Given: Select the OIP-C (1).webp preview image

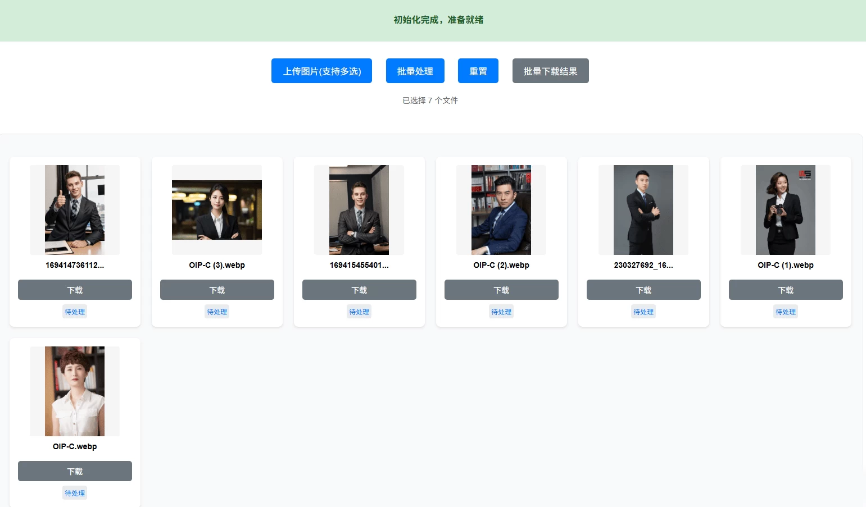Looking at the screenshot, I should pyautogui.click(x=785, y=209).
